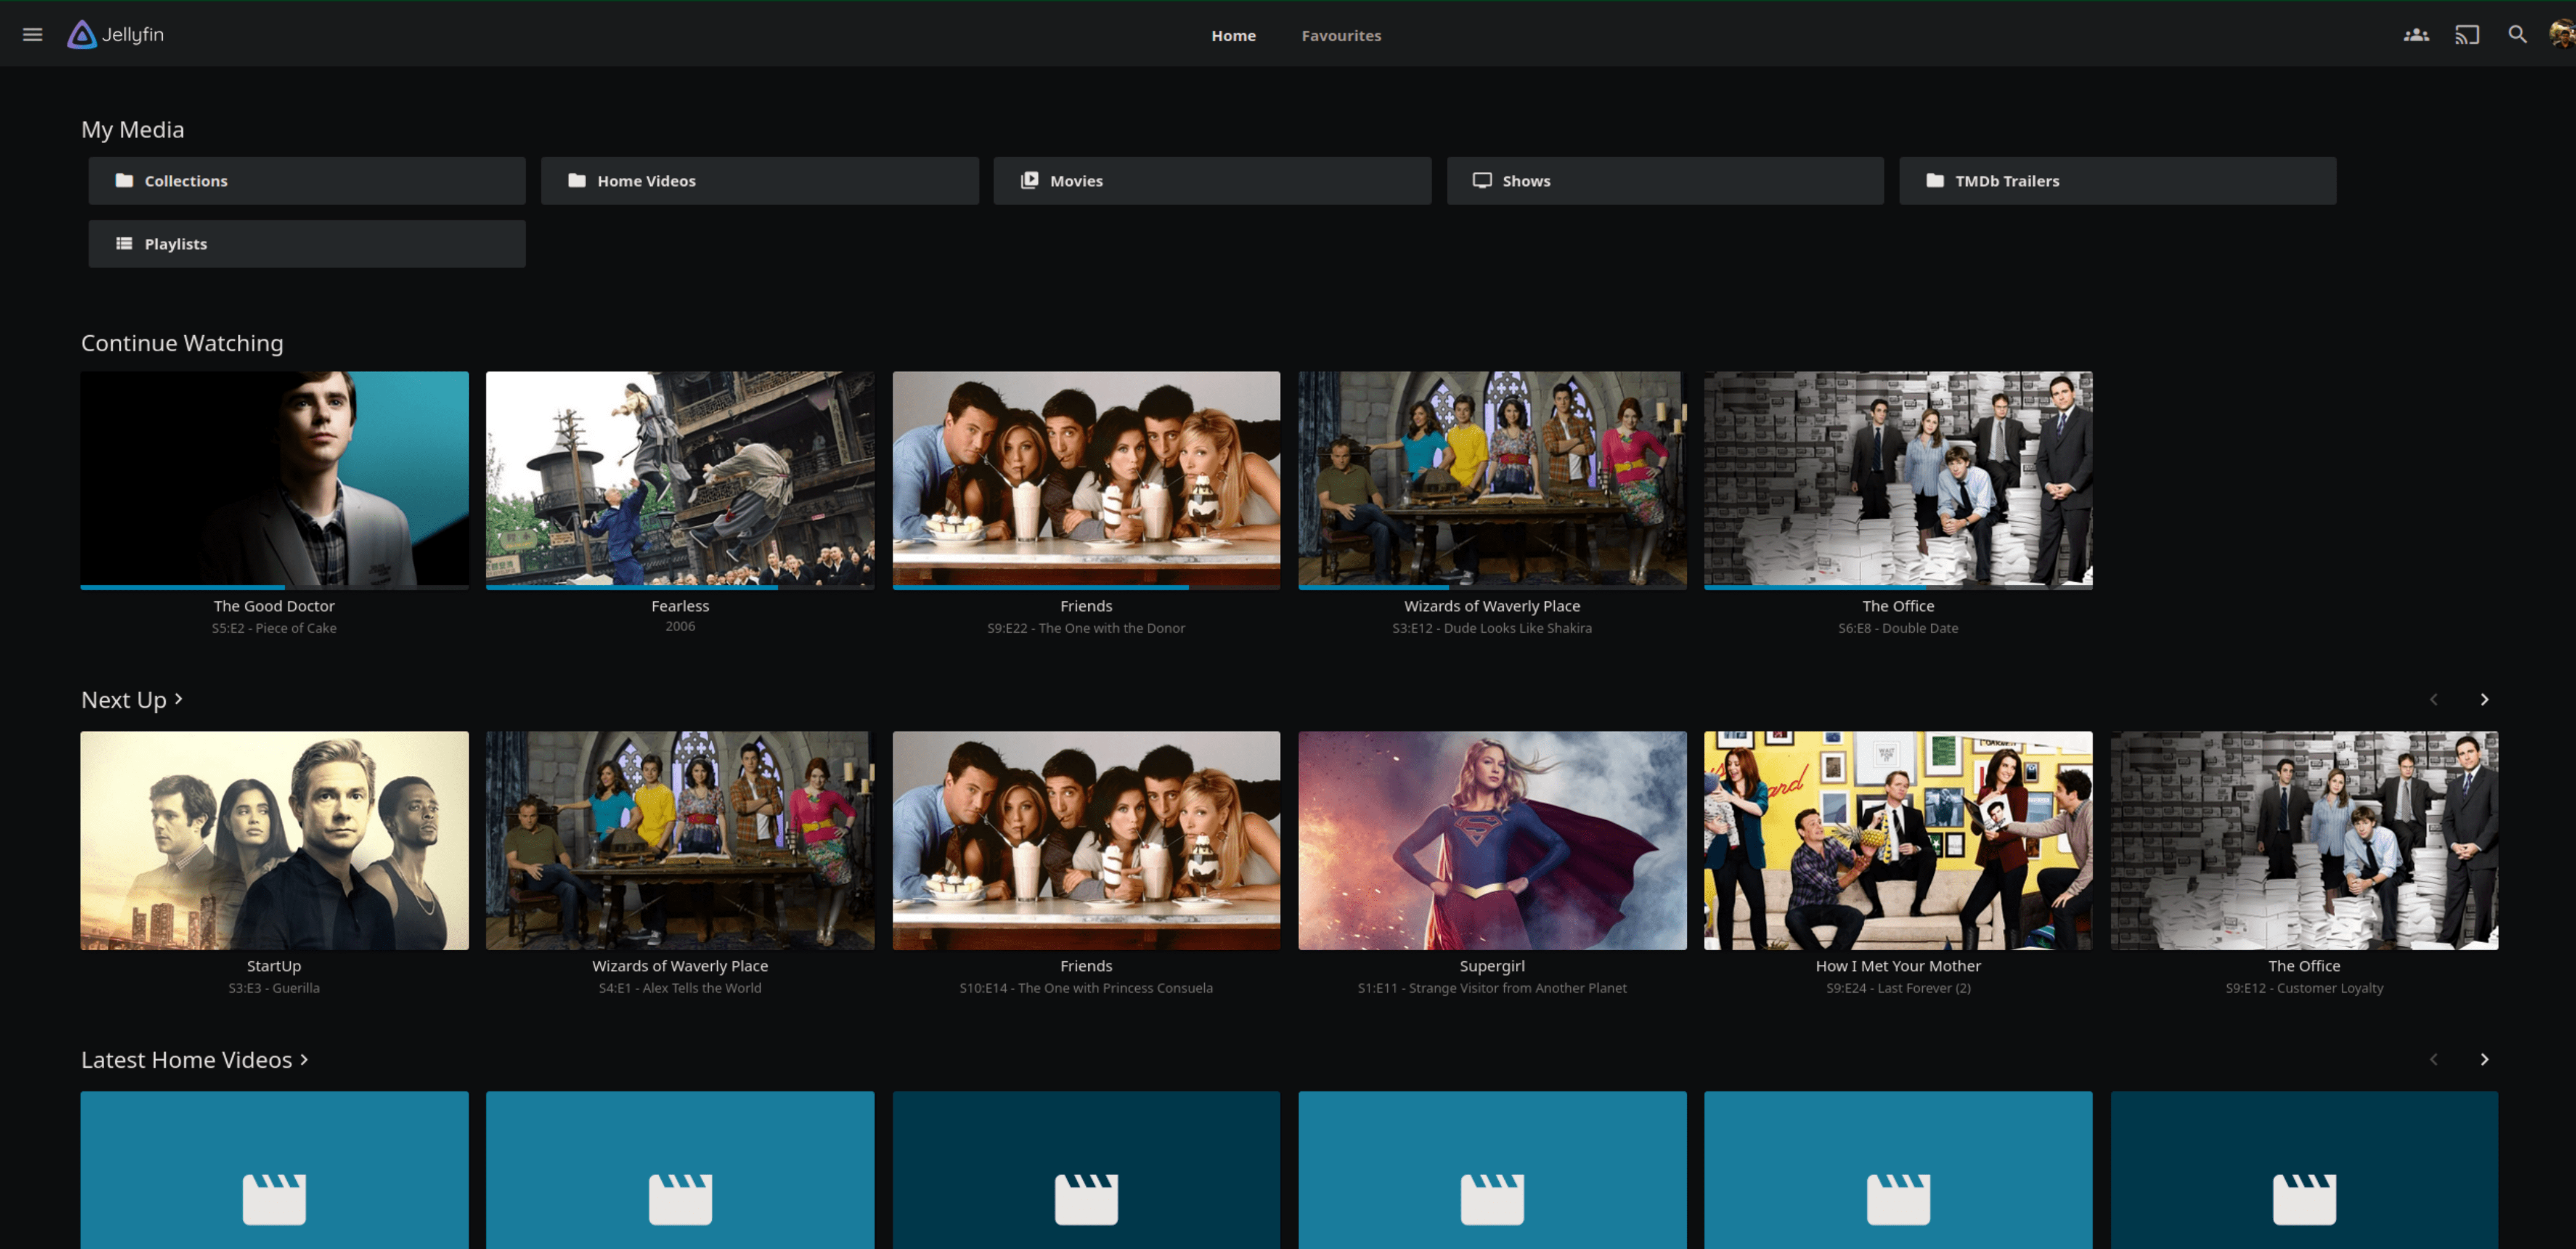Open the Playlists library
Viewport: 2576px width, 1249px height.
[x=307, y=244]
